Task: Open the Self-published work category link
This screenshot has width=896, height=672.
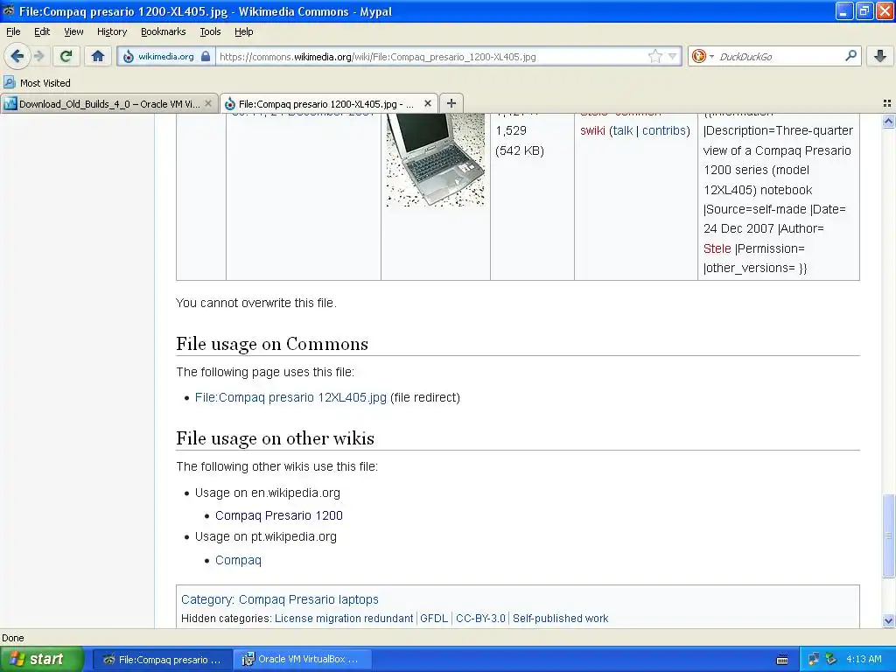Action: click(560, 619)
